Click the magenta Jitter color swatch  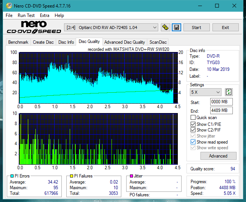coord(131,176)
